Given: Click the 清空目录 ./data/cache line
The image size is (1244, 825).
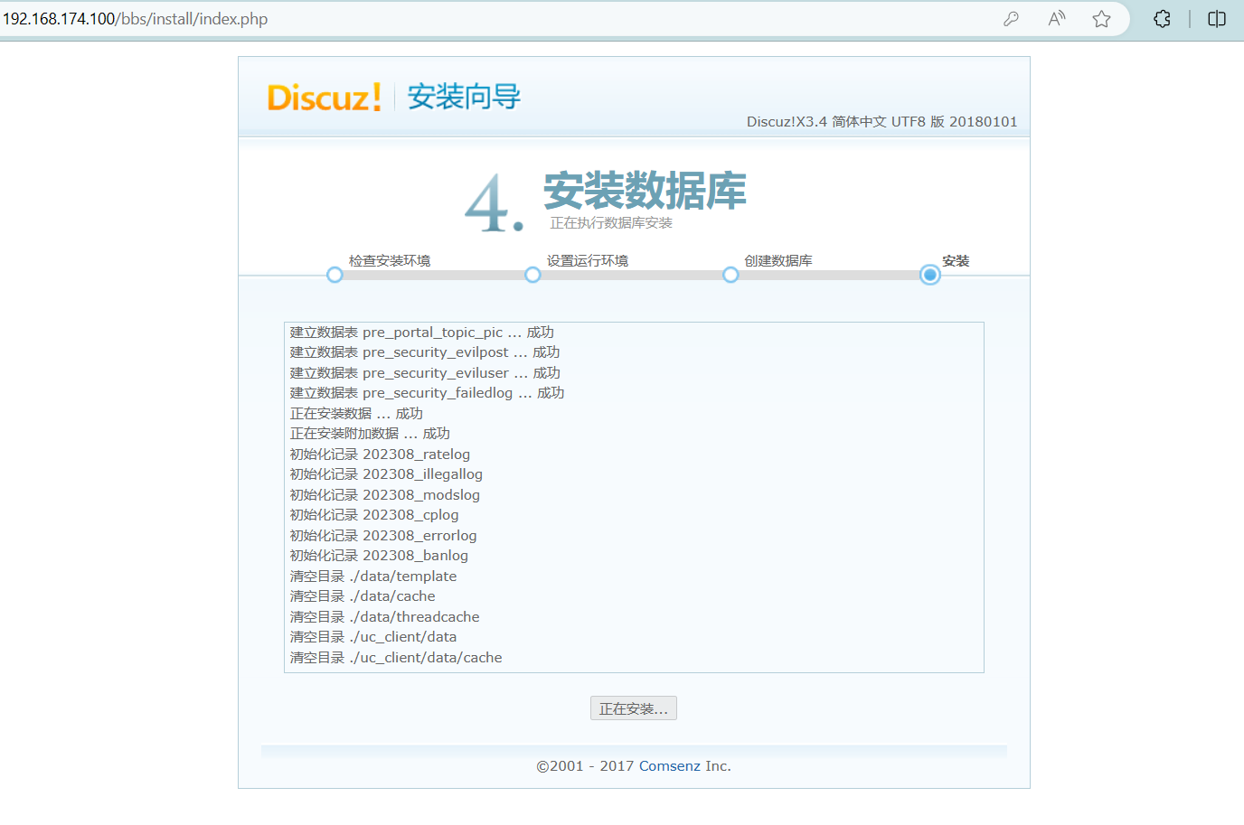Looking at the screenshot, I should 363,596.
